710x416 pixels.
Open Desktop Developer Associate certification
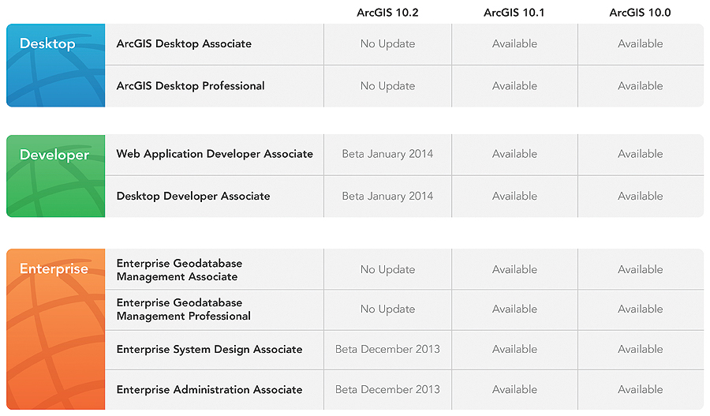point(193,197)
